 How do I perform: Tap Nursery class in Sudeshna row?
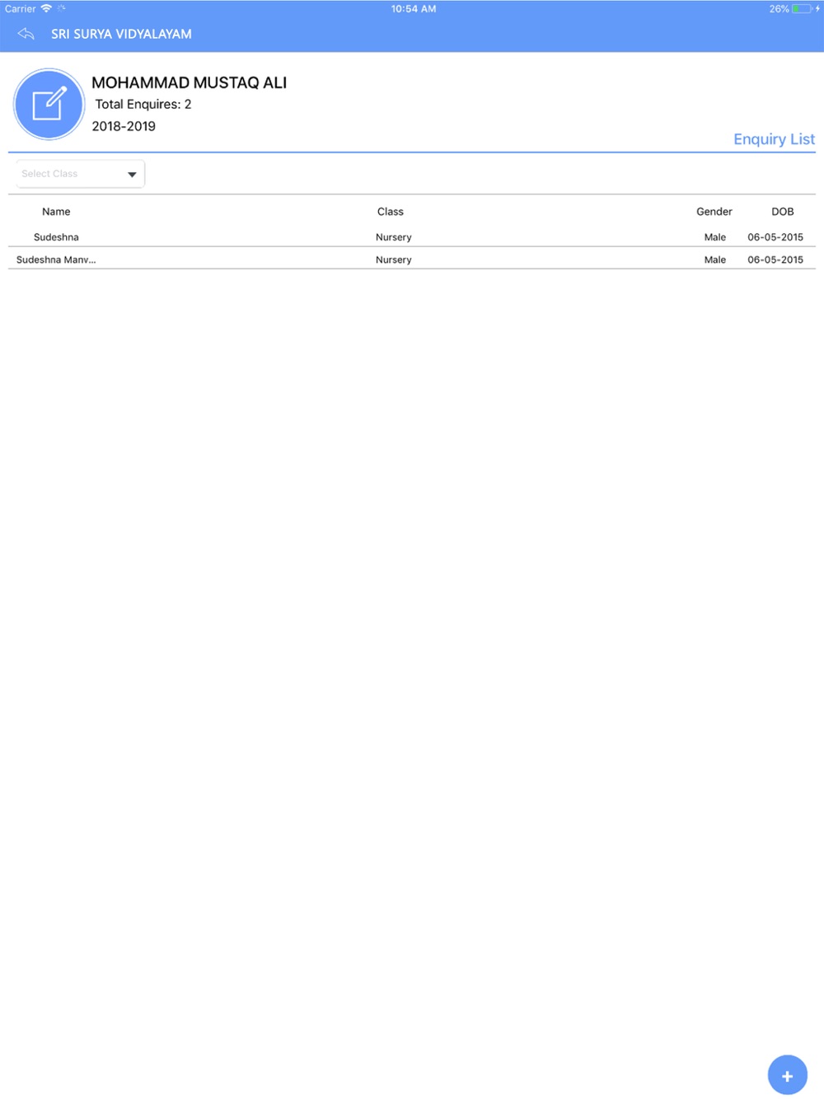394,237
